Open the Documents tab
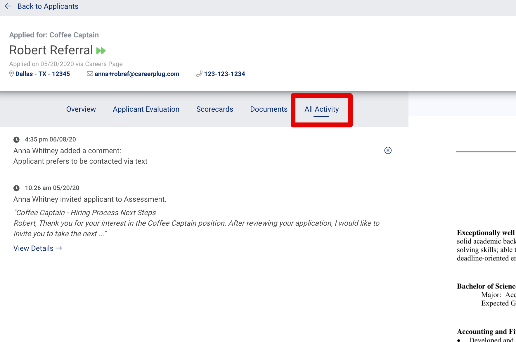 pyautogui.click(x=269, y=109)
